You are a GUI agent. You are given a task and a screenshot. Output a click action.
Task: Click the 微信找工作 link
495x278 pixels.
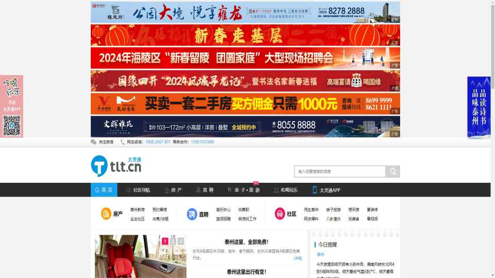tap(247, 219)
